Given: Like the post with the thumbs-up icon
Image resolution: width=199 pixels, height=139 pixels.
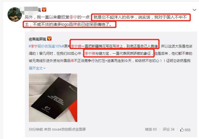Looking at the screenshot, I should (x=182, y=130).
